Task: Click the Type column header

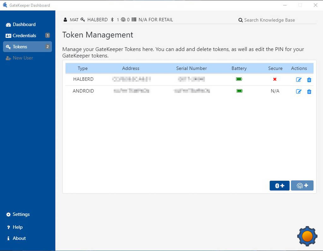Action: (x=83, y=69)
